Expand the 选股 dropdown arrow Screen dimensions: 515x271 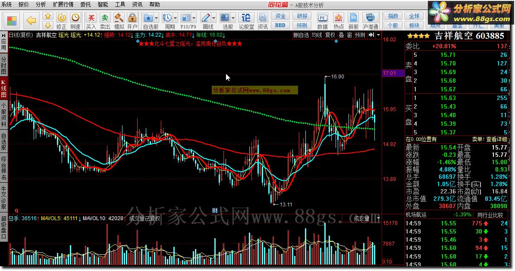233,18
